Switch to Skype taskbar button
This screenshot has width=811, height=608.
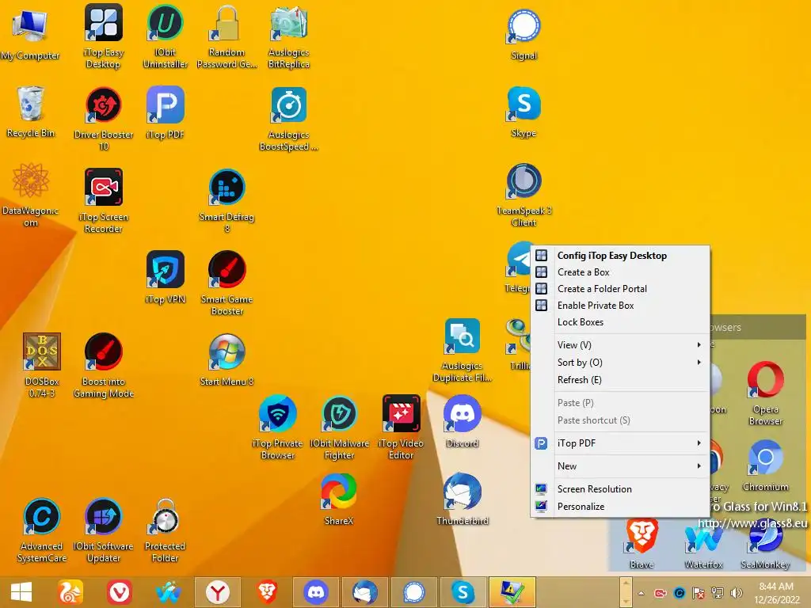463,592
